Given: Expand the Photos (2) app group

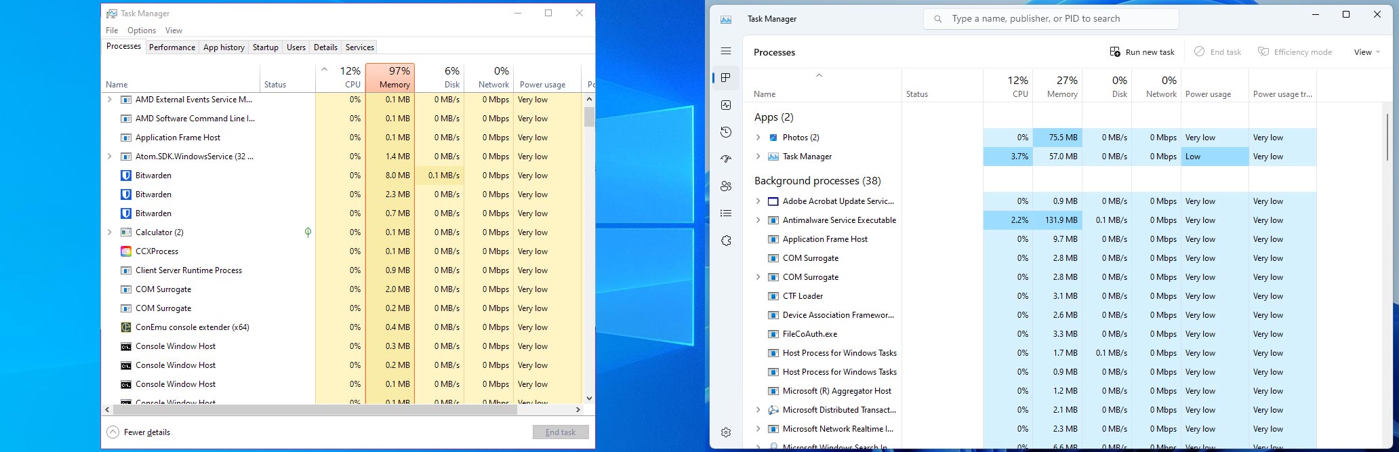Looking at the screenshot, I should pyautogui.click(x=758, y=138).
